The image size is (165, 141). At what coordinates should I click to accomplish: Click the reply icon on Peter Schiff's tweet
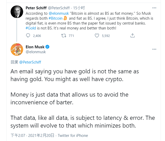pos(28,36)
